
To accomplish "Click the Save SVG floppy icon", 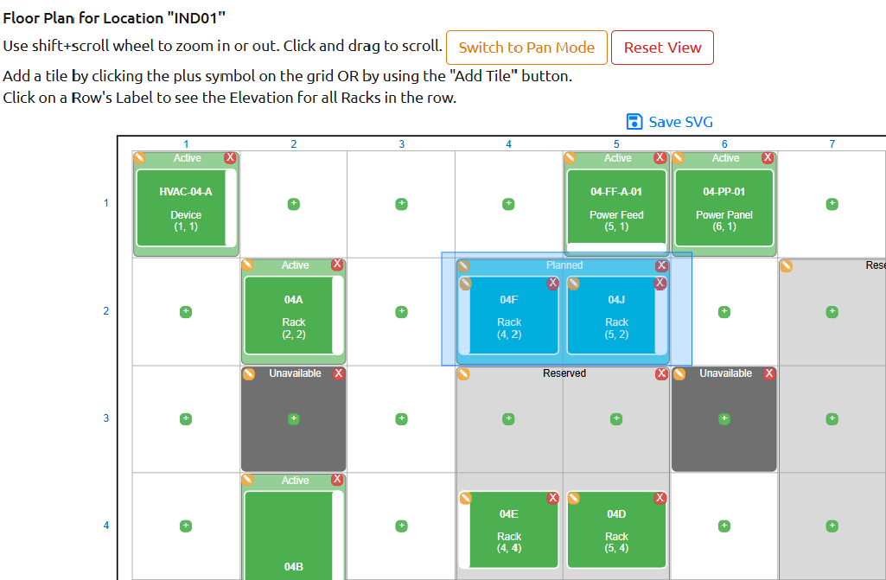I will pos(635,122).
